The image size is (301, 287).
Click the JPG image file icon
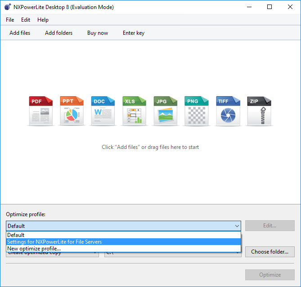(165, 111)
